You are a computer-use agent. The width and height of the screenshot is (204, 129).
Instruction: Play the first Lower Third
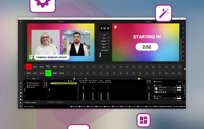point(154,92)
